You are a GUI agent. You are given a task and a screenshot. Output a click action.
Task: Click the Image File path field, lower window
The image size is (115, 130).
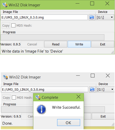click(x=44, y=89)
